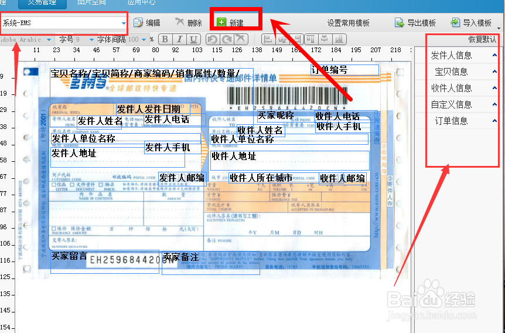This screenshot has height=333, width=505.
Task: Select the 收件人邮编 field
Action: (x=343, y=179)
